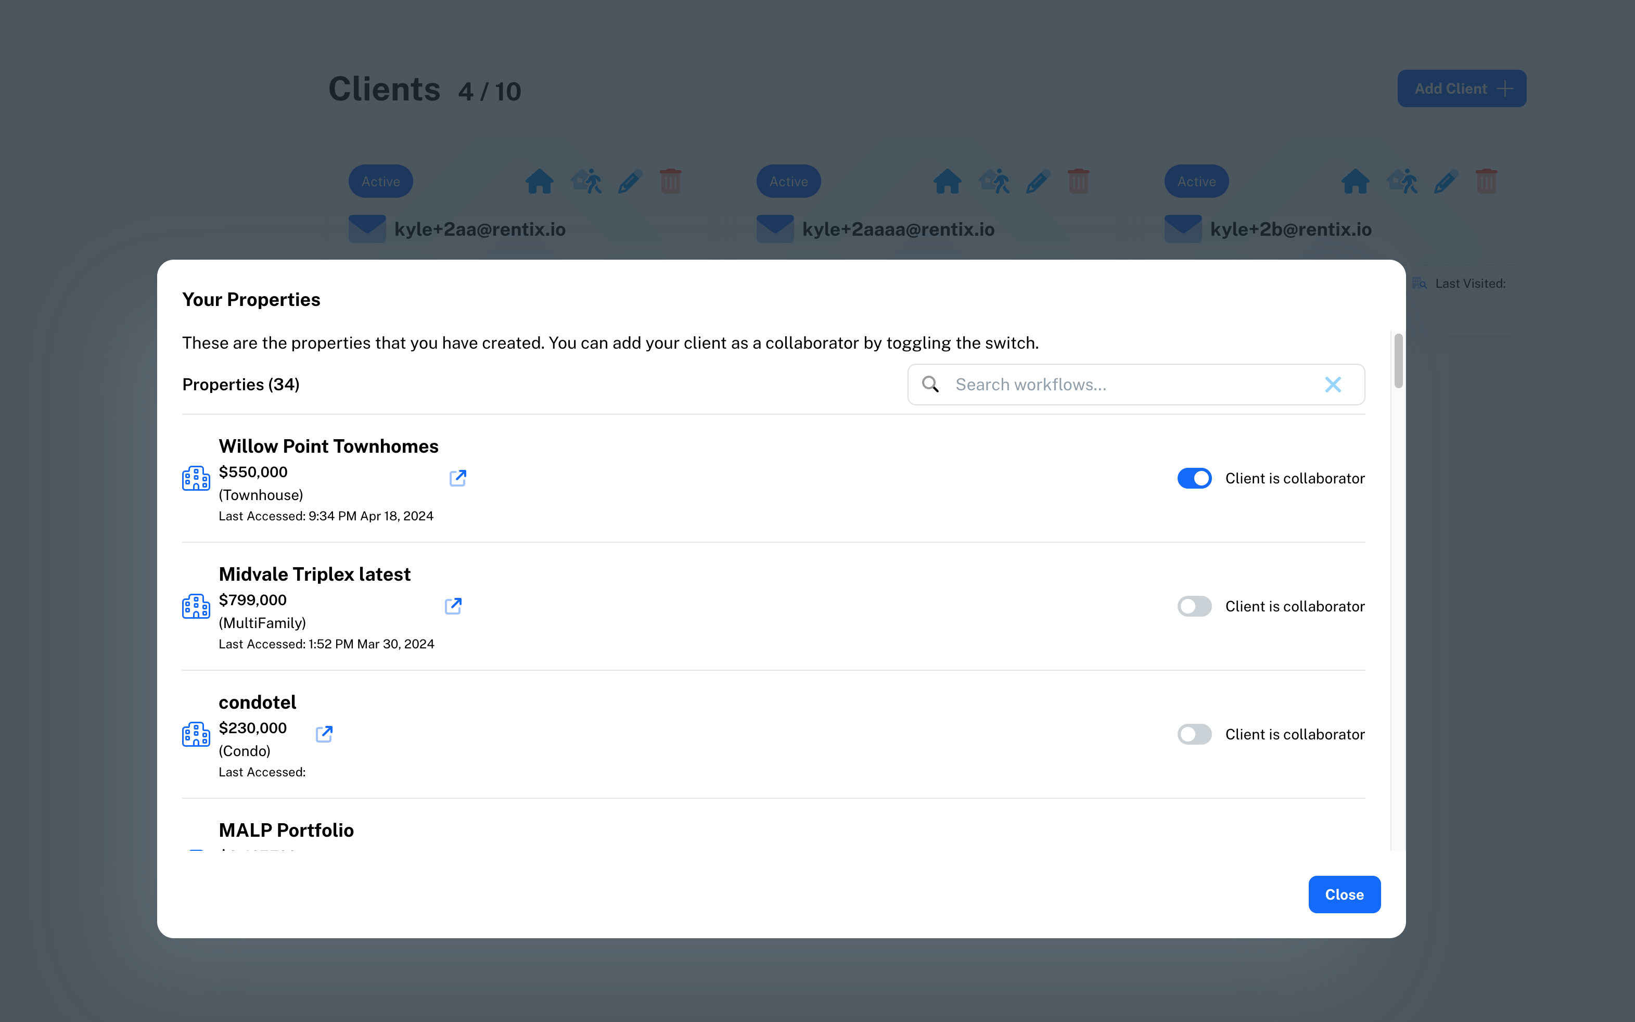Viewport: 1635px width, 1022px height.
Task: Click the building icon beside Willow Point Townhomes
Action: tap(196, 478)
